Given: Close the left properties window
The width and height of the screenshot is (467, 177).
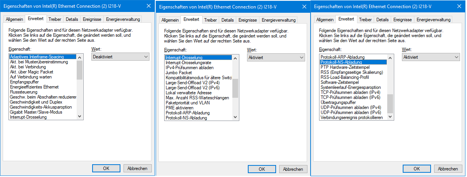Looking at the screenshot, I should point(149,6).
